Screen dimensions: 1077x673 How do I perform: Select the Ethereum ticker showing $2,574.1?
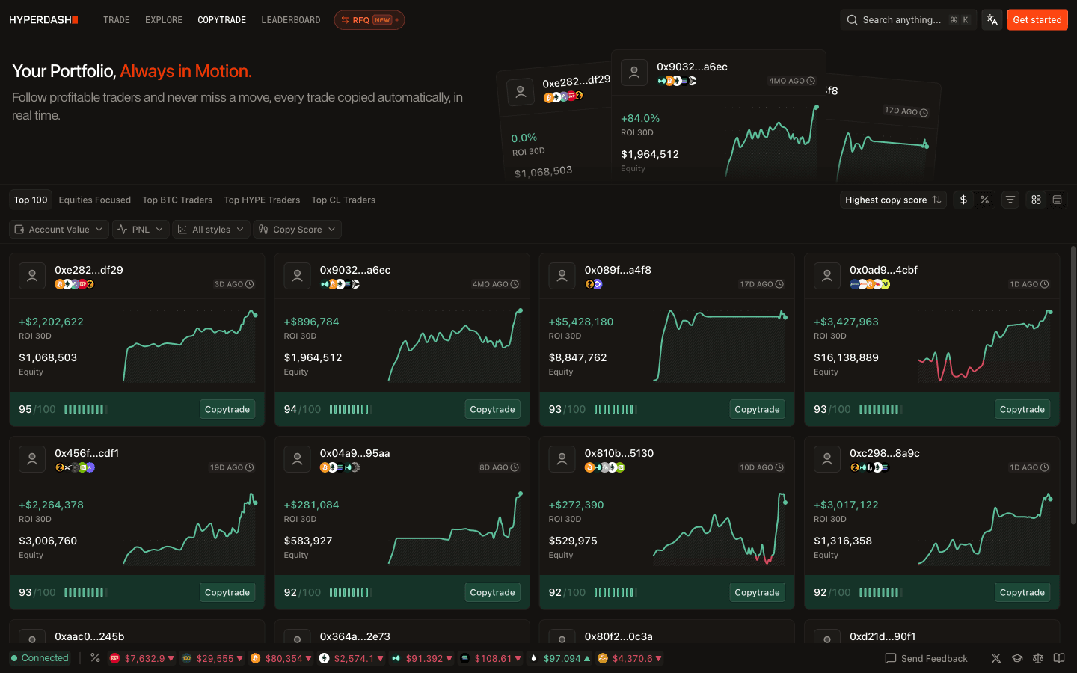(x=352, y=658)
